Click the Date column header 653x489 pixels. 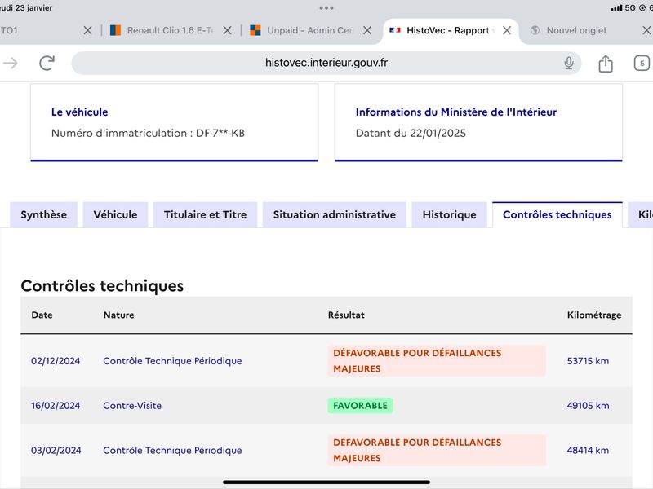tap(42, 315)
